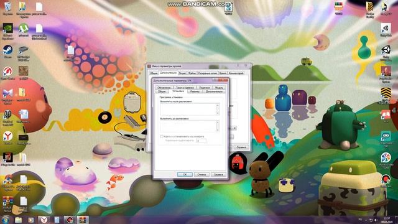
Task: Click OK in the SFX parameters dialog
Action: 185,174
